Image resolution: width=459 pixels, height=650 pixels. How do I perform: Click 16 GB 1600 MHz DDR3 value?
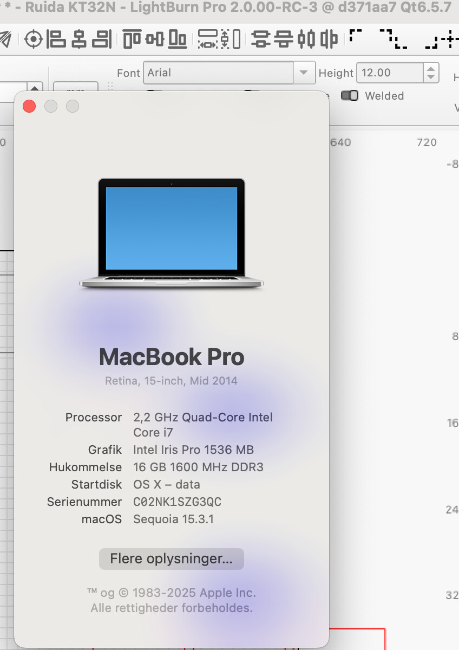click(x=198, y=467)
